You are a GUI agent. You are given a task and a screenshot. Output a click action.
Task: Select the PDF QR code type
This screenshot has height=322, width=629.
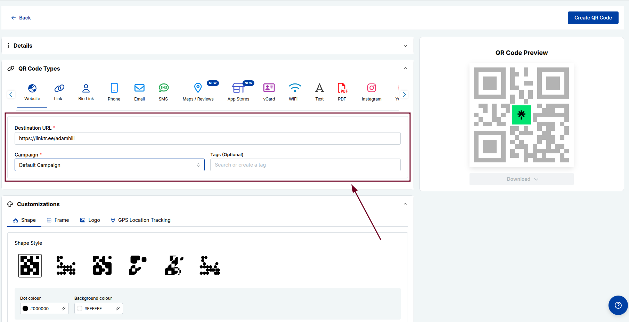click(342, 92)
